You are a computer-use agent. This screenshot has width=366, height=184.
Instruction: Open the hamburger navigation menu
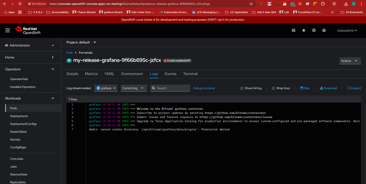click(x=8, y=31)
